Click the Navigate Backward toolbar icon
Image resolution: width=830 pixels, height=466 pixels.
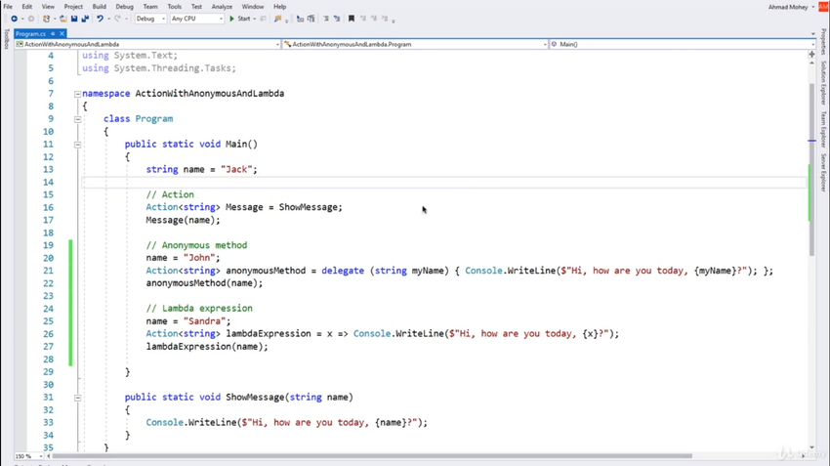[x=14, y=19]
